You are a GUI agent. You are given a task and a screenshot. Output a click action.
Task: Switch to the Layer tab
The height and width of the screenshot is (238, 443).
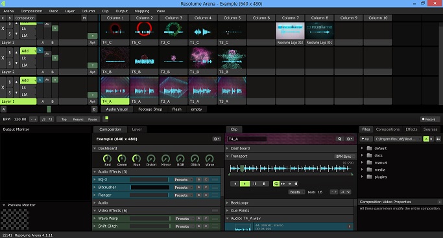137,129
